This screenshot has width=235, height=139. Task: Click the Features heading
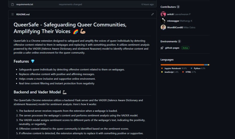pos(21,61)
